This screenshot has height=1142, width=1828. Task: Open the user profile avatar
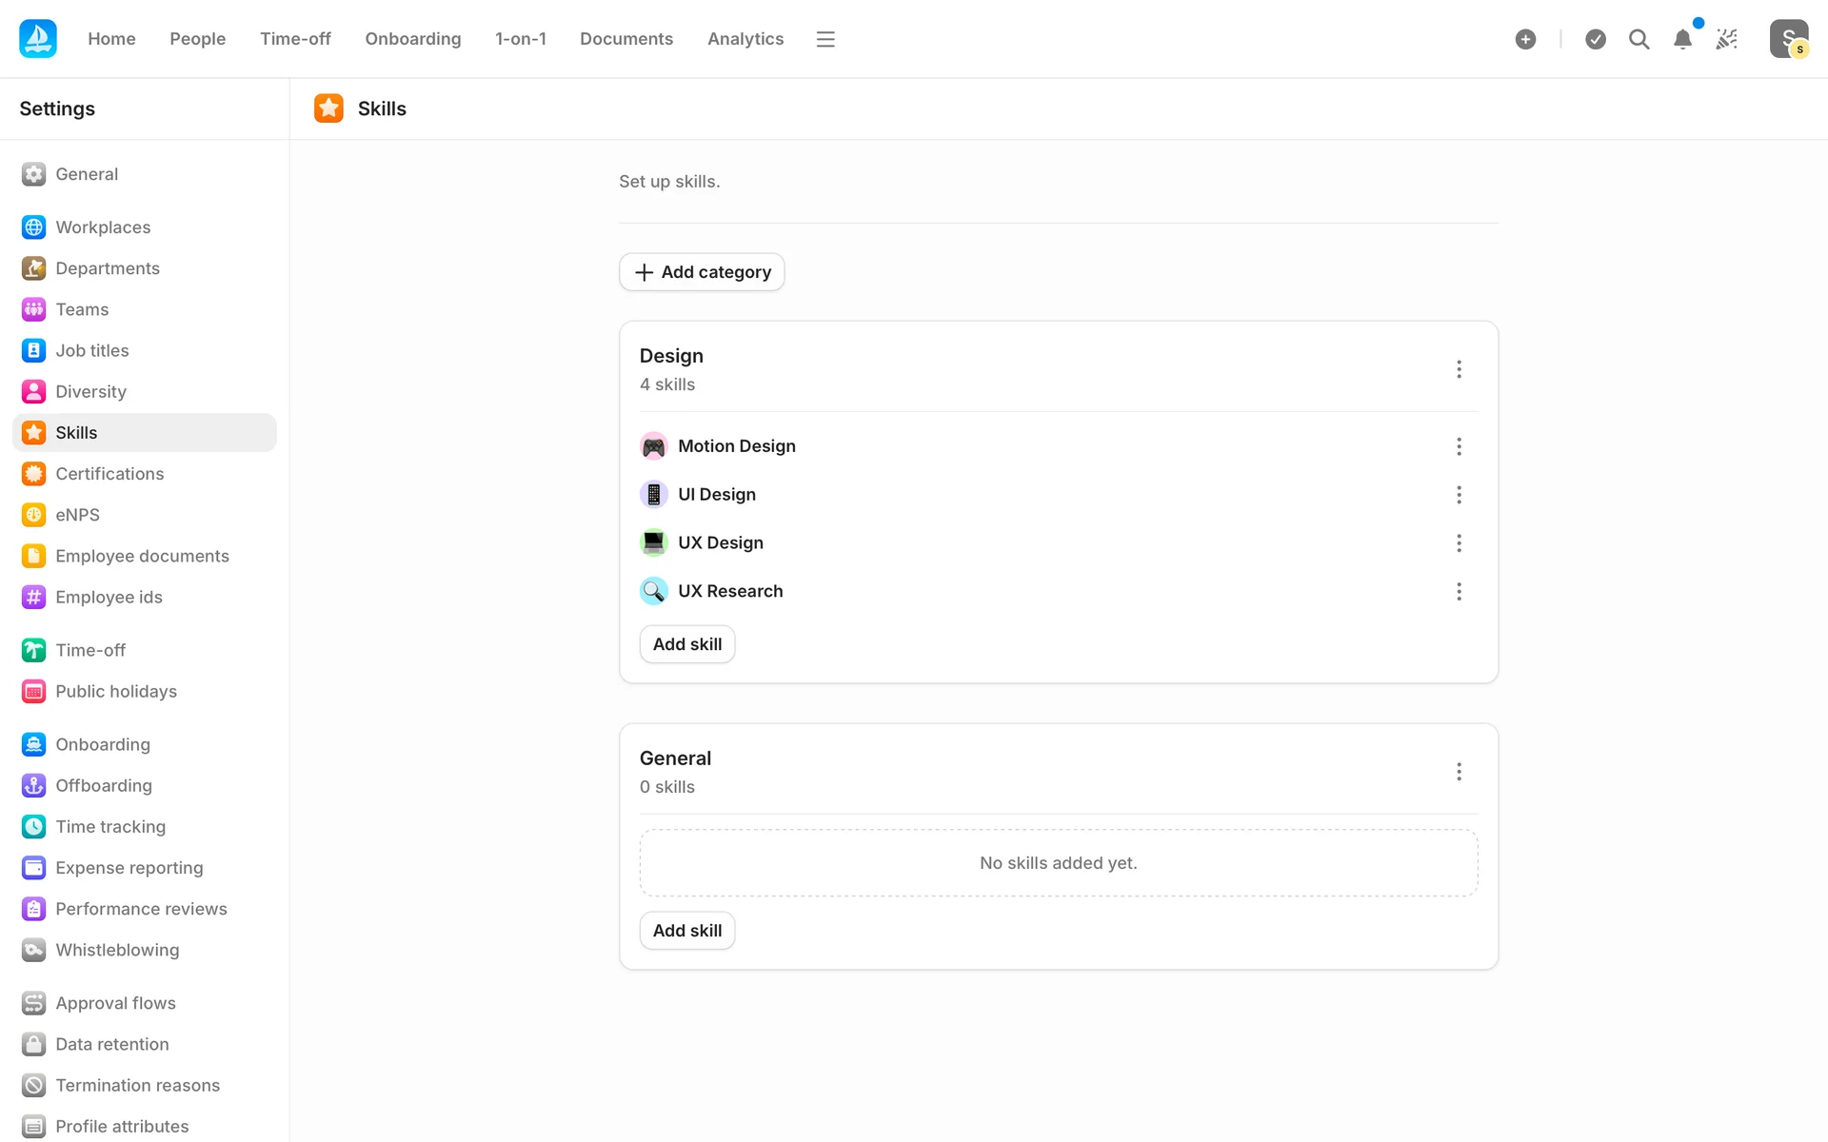[1788, 39]
